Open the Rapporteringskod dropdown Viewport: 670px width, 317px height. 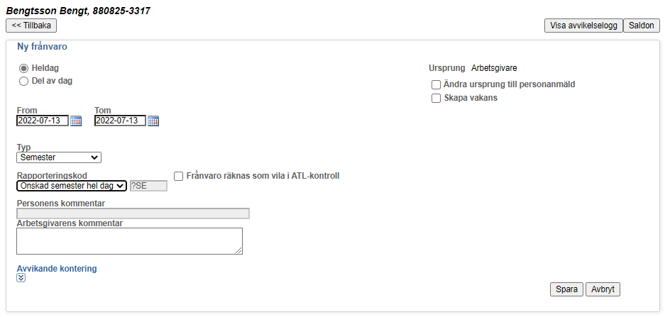pos(72,186)
